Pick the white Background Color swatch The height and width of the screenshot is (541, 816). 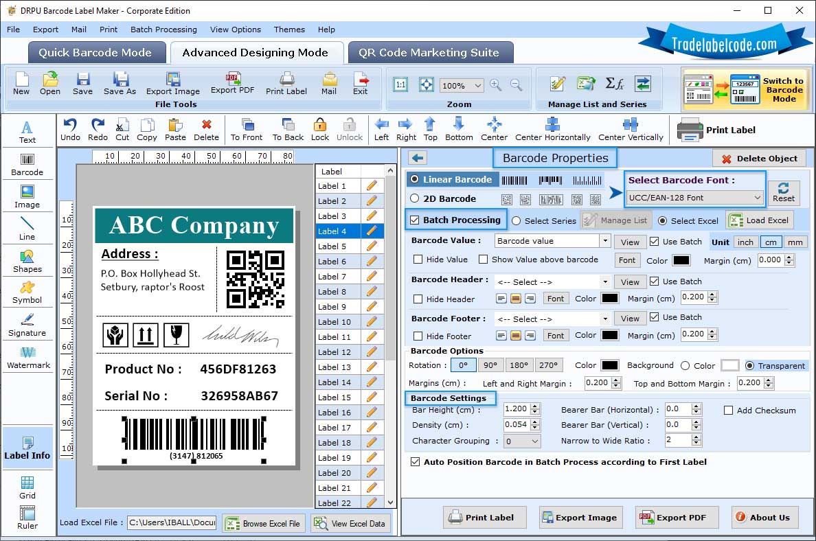click(729, 365)
